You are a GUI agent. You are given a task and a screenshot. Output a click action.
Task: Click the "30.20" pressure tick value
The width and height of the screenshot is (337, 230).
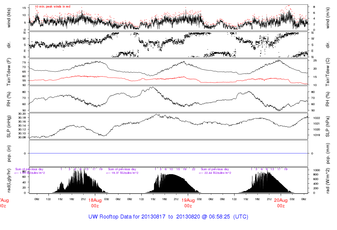pyautogui.click(x=22, y=114)
